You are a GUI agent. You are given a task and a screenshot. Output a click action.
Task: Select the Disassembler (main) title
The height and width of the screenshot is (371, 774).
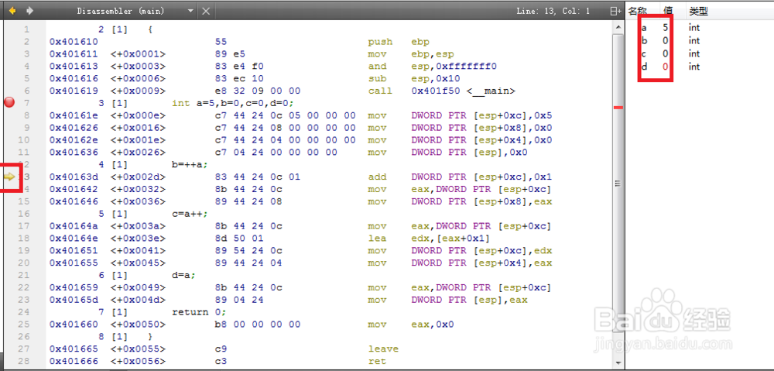coord(121,11)
